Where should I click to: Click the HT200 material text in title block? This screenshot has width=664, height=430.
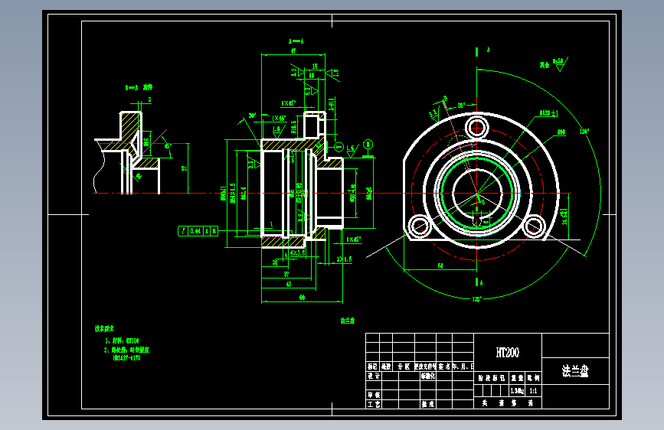[x=507, y=352]
